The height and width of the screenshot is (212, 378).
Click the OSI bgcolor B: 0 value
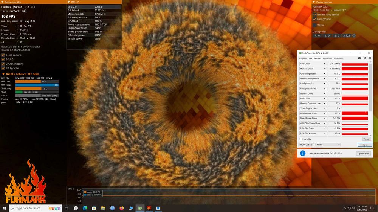(337, 35)
